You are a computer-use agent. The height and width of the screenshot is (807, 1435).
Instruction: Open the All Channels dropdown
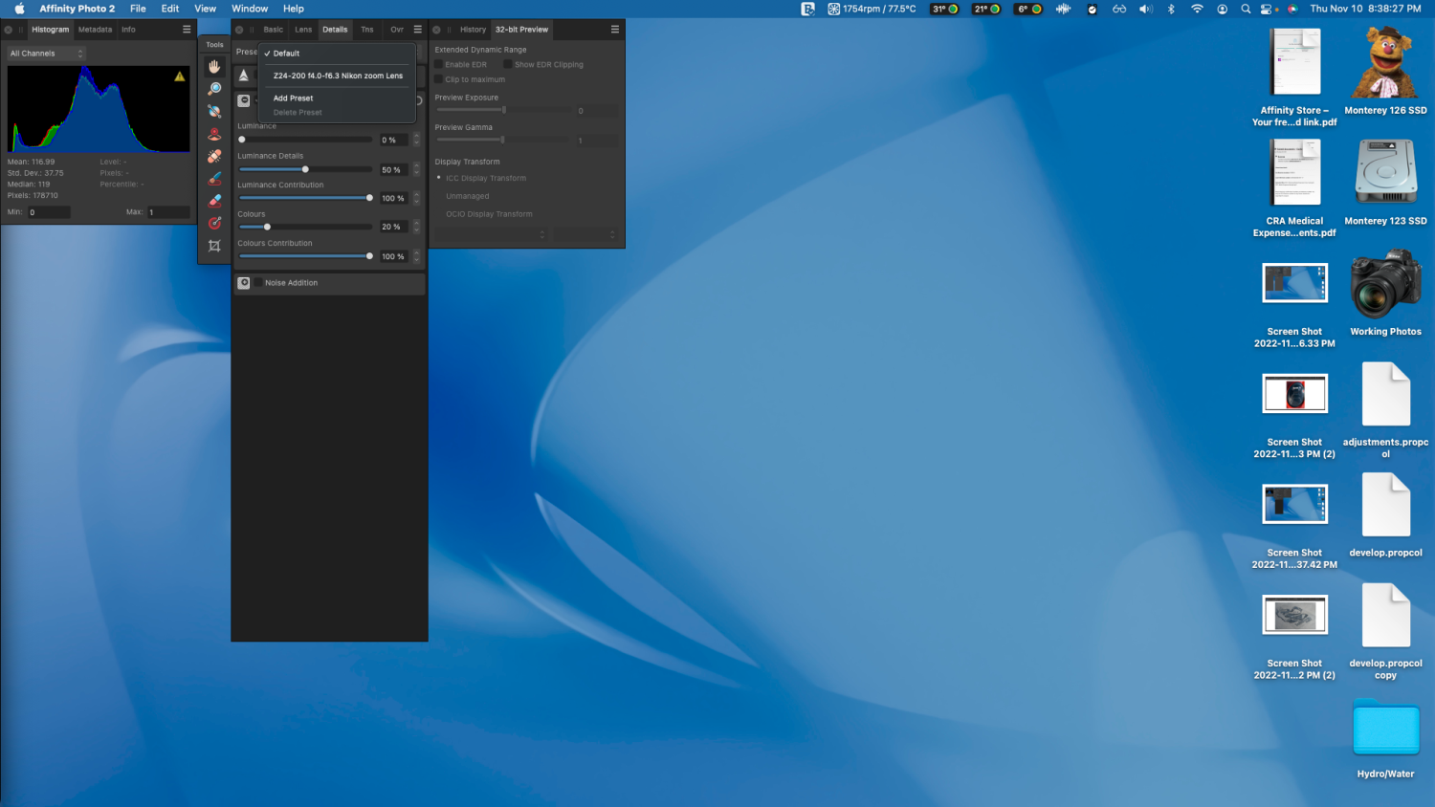pyautogui.click(x=46, y=54)
